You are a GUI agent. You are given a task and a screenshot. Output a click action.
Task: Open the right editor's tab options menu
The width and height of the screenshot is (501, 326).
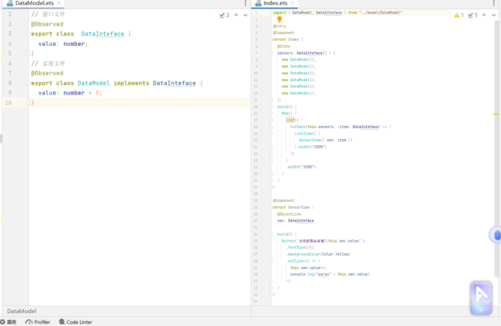(494, 3)
